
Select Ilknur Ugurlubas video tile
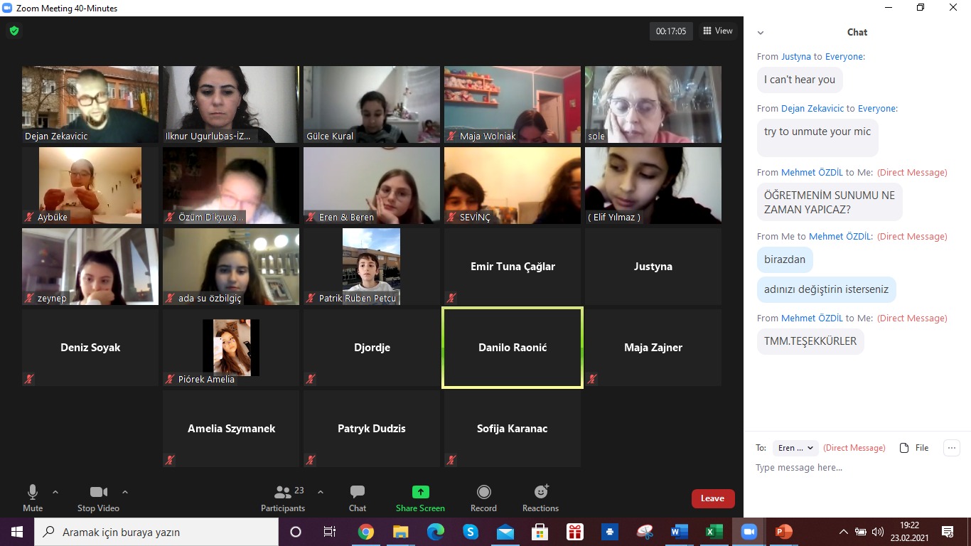point(231,105)
